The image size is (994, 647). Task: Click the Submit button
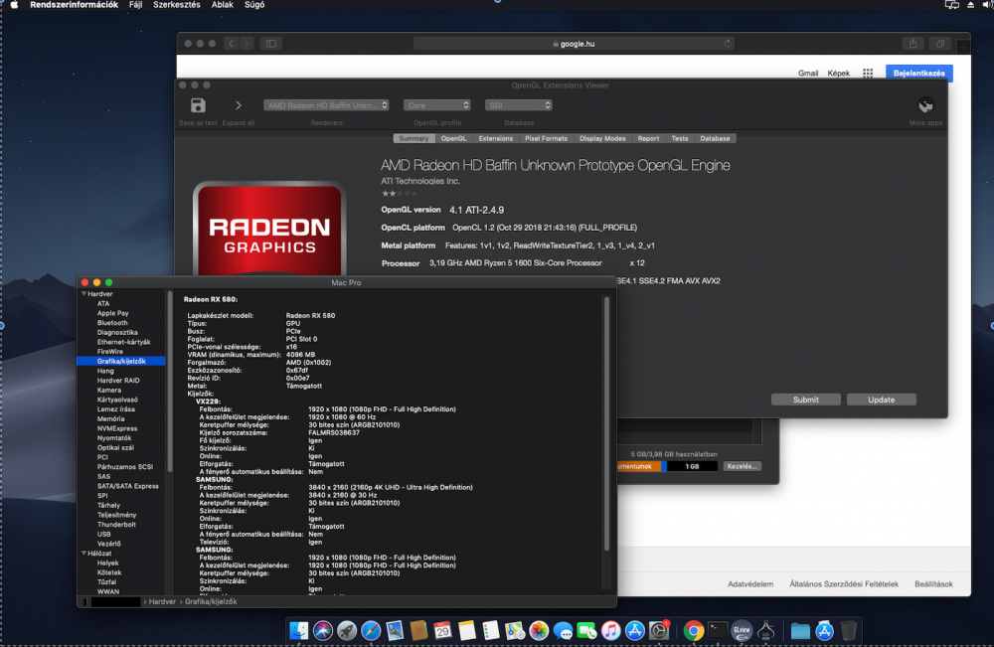click(x=806, y=400)
